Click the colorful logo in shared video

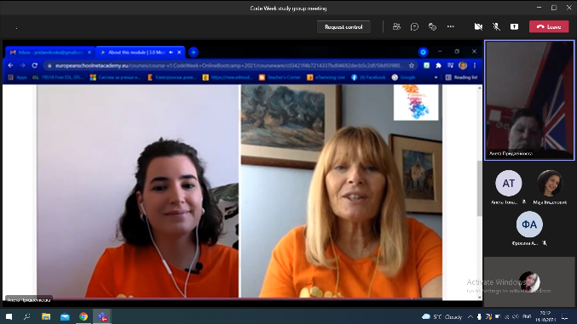[416, 103]
